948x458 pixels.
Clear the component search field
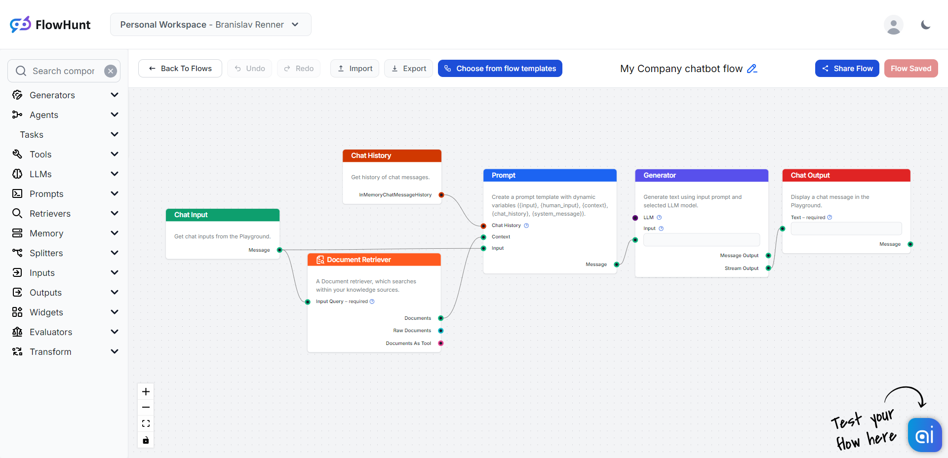111,71
